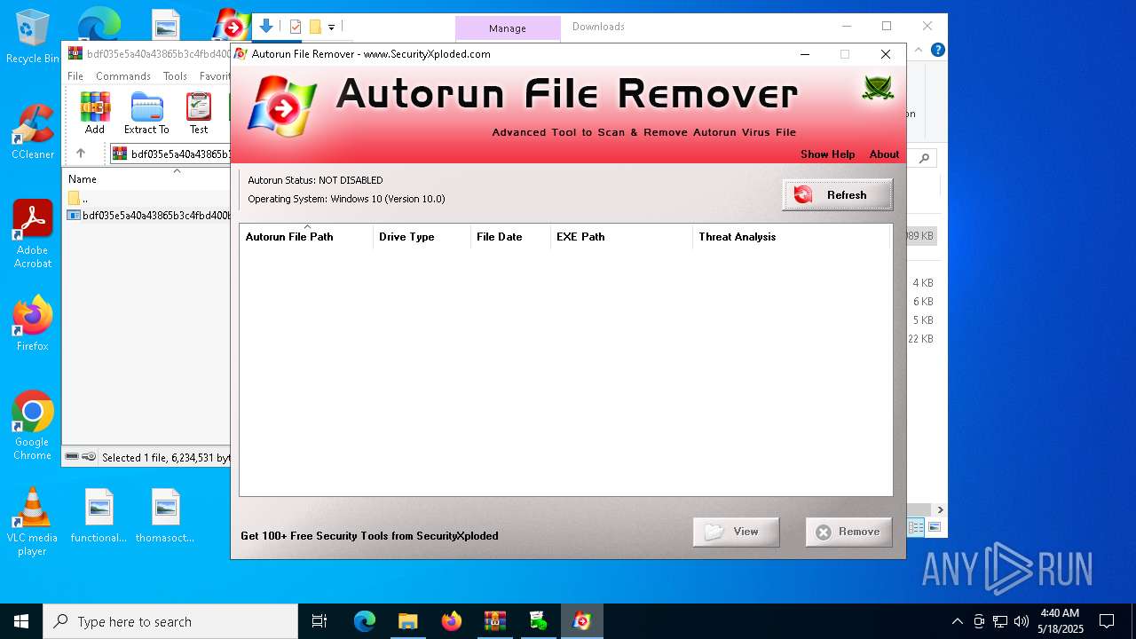Select the functional... desktop file
Image resolution: width=1136 pixels, height=639 pixels.
[x=99, y=516]
